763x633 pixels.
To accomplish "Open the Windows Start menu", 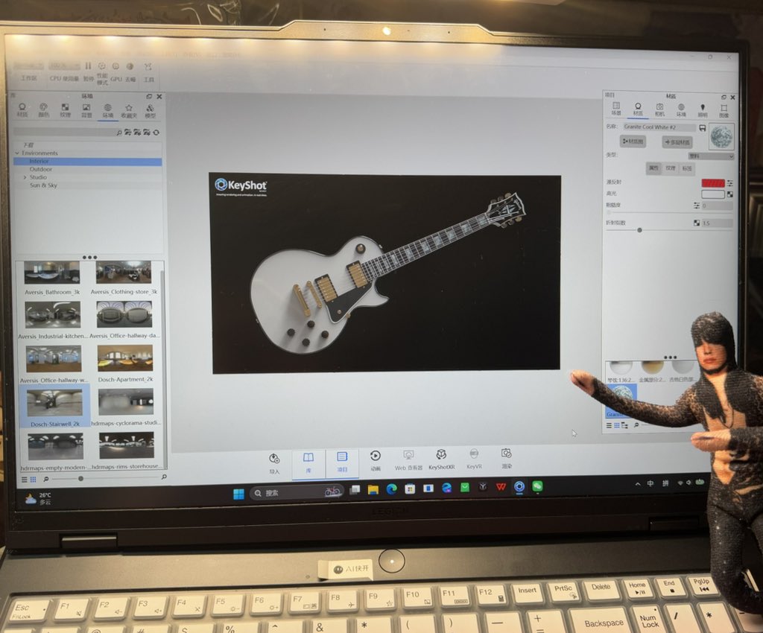I will coord(238,494).
